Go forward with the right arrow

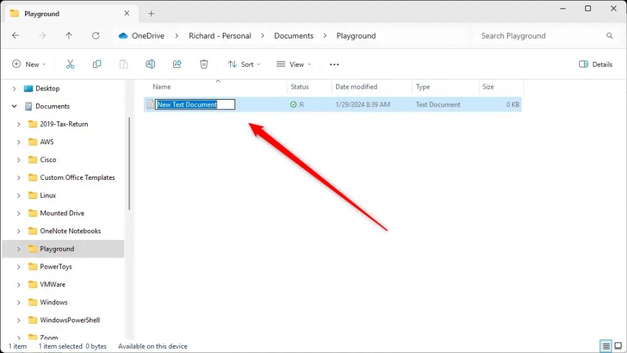(x=42, y=35)
